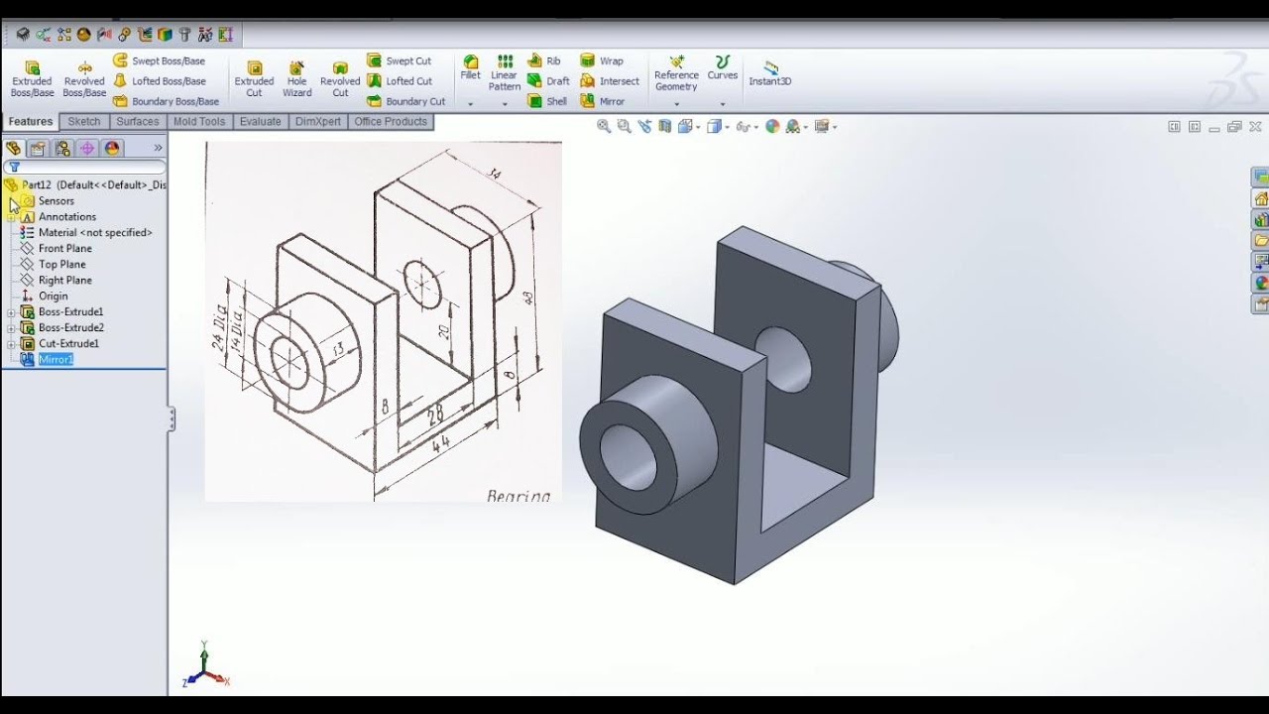Click the Fillet tool icon
The width and height of the screenshot is (1269, 714).
coord(470,61)
